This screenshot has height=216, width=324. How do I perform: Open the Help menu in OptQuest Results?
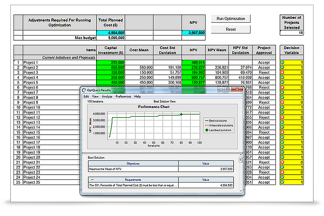[x=138, y=96]
